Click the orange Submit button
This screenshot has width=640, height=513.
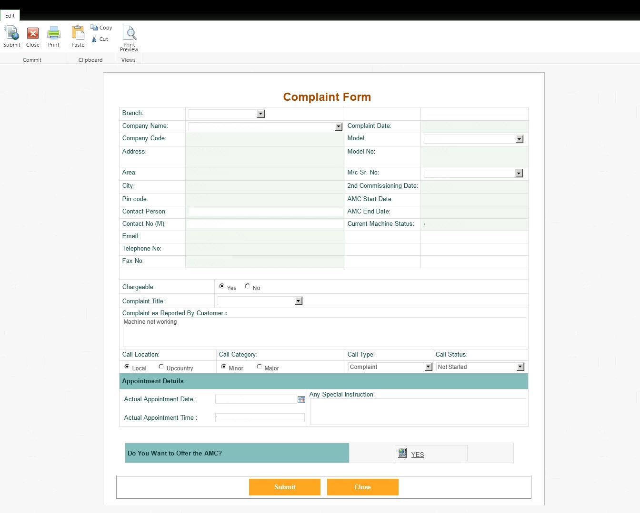[285, 487]
